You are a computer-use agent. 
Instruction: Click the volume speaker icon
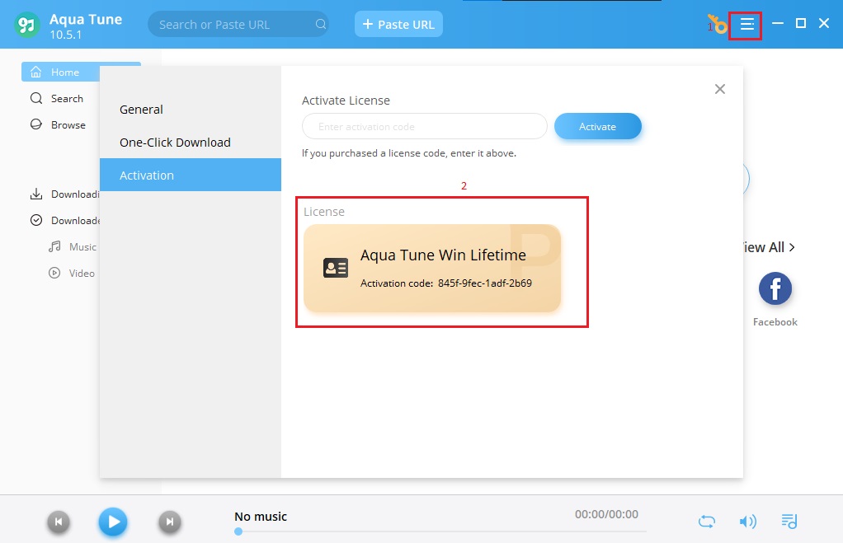pos(747,522)
